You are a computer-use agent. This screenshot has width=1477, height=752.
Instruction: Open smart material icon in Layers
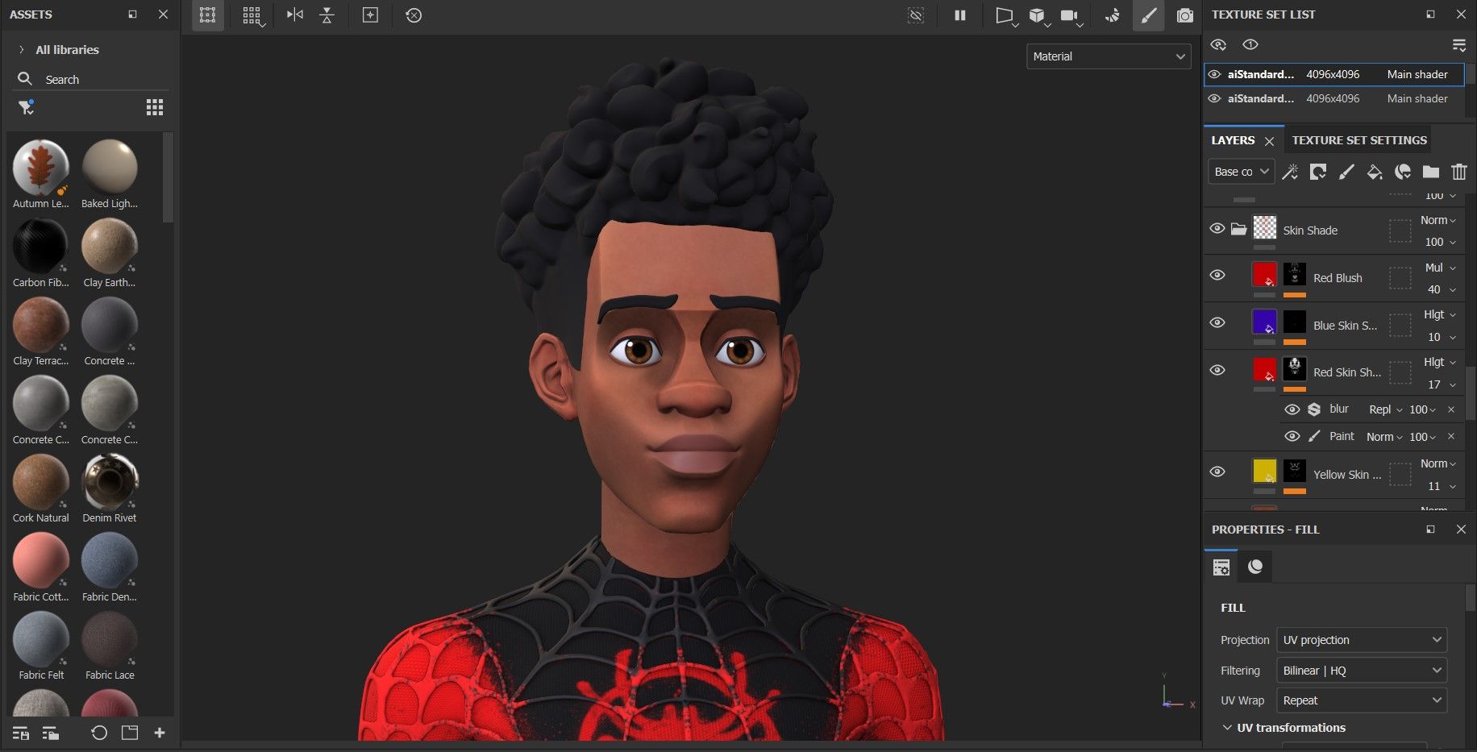(x=1403, y=172)
